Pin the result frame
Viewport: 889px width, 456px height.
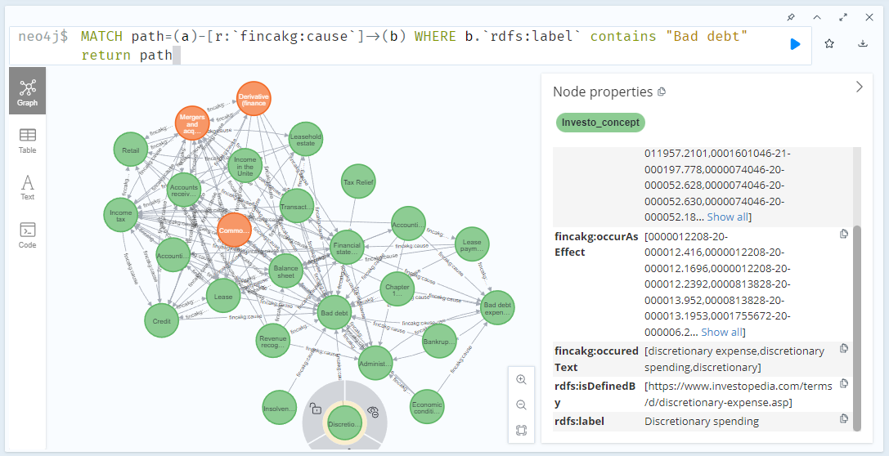(790, 17)
